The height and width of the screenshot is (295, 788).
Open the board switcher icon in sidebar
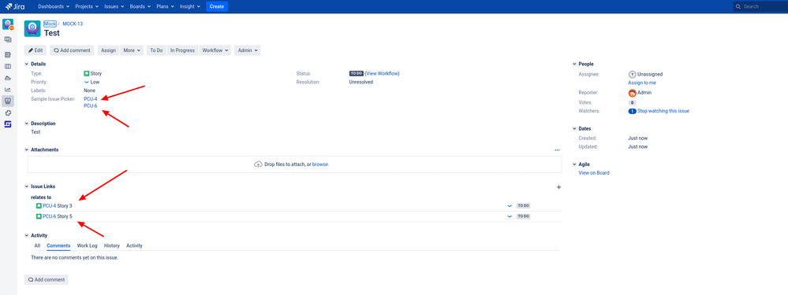coord(8,39)
